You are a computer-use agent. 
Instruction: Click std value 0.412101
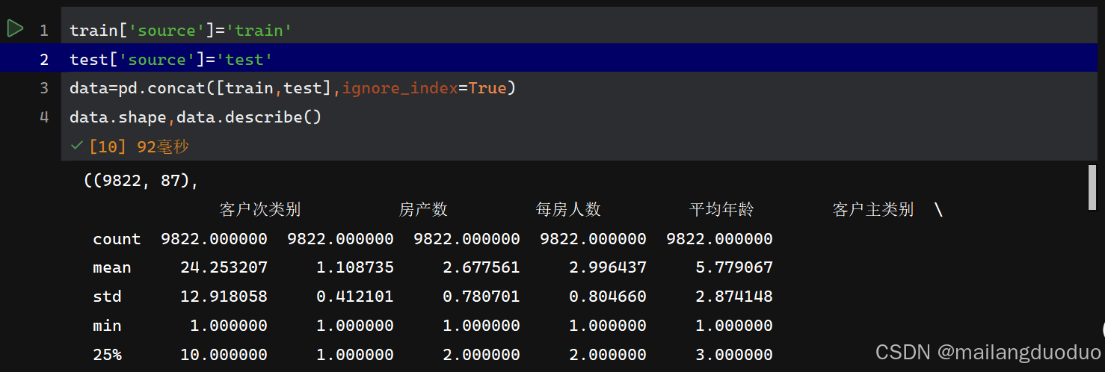(x=355, y=297)
